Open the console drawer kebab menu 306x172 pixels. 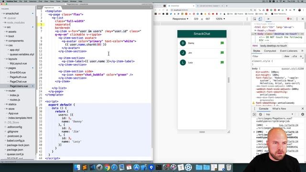(254, 108)
